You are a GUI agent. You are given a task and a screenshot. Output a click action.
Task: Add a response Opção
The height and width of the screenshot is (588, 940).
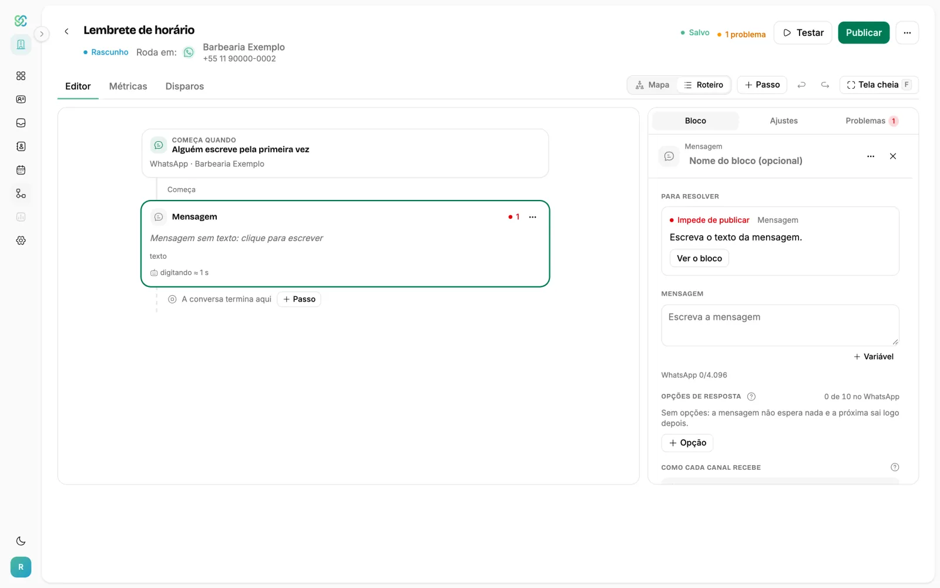point(687,443)
